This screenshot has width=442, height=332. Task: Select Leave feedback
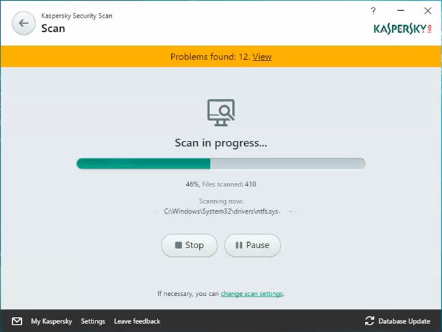tap(137, 321)
